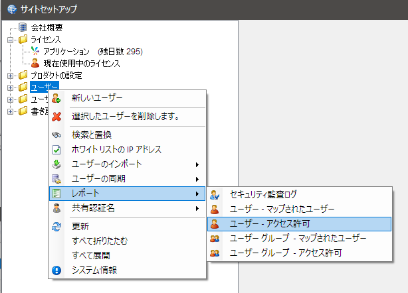Click the person icon beside 共有認証名

point(56,208)
